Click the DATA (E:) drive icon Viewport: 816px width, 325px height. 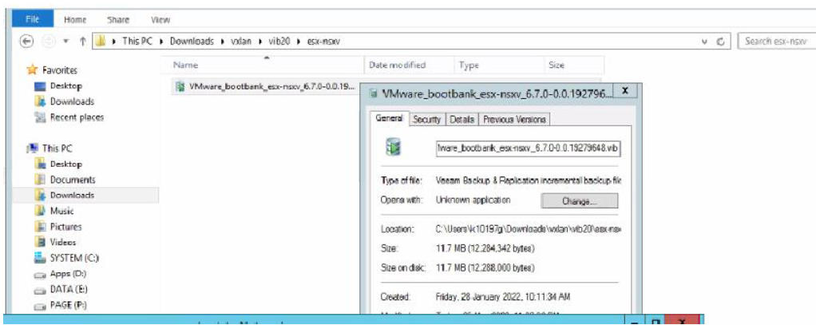click(40, 290)
